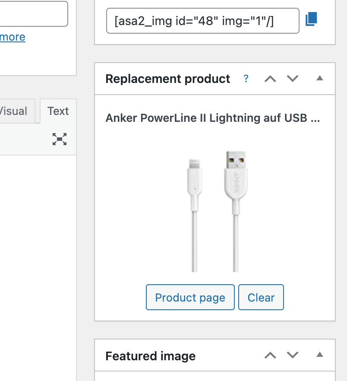Move the Replacement product panel up
The image size is (347, 381).
tap(270, 79)
